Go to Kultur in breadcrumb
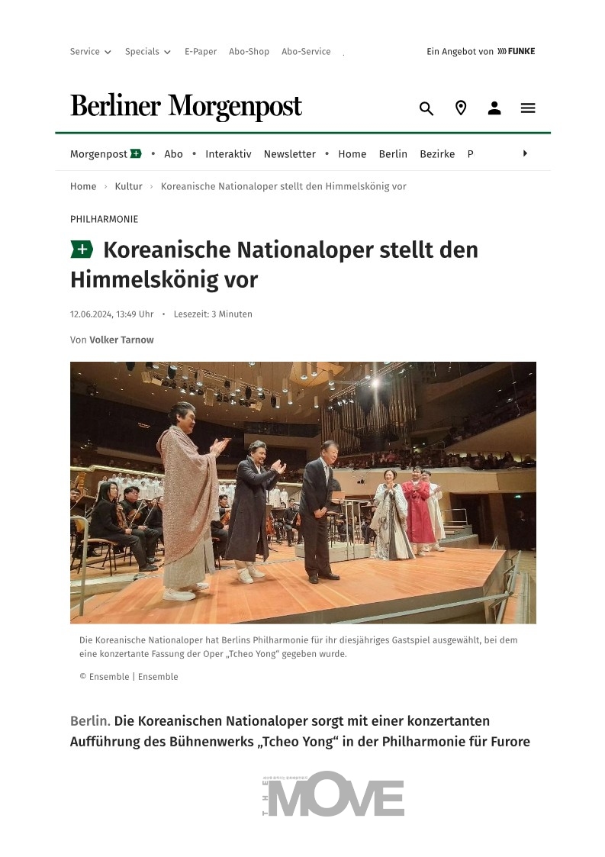 [x=128, y=186]
